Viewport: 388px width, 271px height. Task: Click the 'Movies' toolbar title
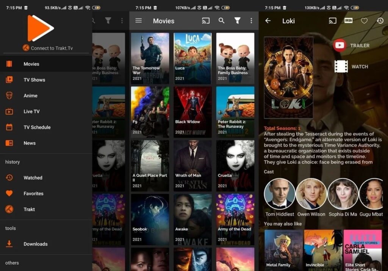pyautogui.click(x=164, y=21)
